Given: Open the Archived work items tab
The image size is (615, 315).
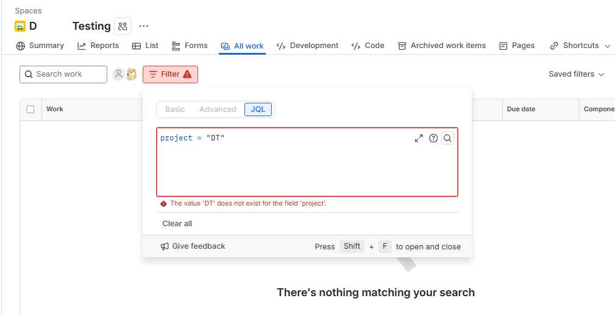Looking at the screenshot, I should (442, 46).
